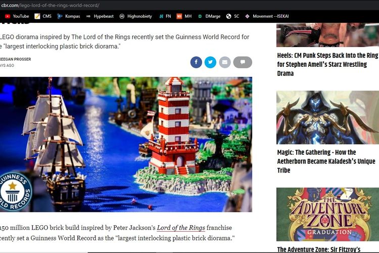The width and height of the screenshot is (379, 253).
Task: Open the Highsnobiety bookmark
Action: (135, 16)
